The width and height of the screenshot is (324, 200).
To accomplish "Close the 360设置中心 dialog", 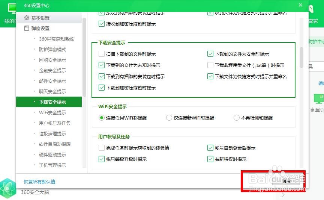I will point(300,5).
